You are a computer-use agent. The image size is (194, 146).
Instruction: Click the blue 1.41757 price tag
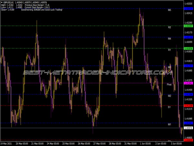pos(189,66)
